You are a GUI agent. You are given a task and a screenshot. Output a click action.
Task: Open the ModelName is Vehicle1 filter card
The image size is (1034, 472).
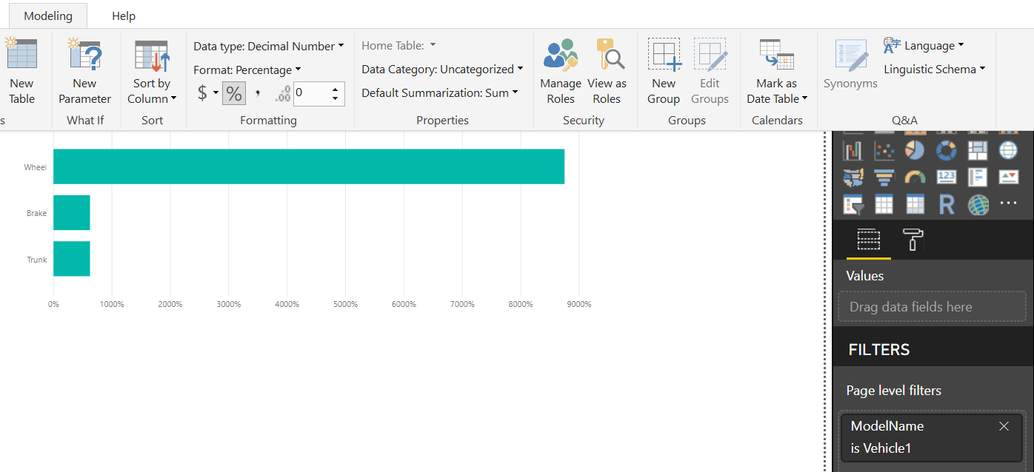pos(932,436)
